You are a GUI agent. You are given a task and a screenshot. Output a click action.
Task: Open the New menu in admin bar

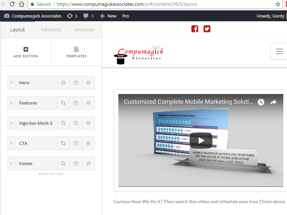tap(108, 16)
